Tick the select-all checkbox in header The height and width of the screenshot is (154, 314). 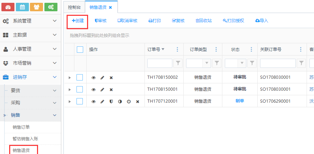click(80, 50)
